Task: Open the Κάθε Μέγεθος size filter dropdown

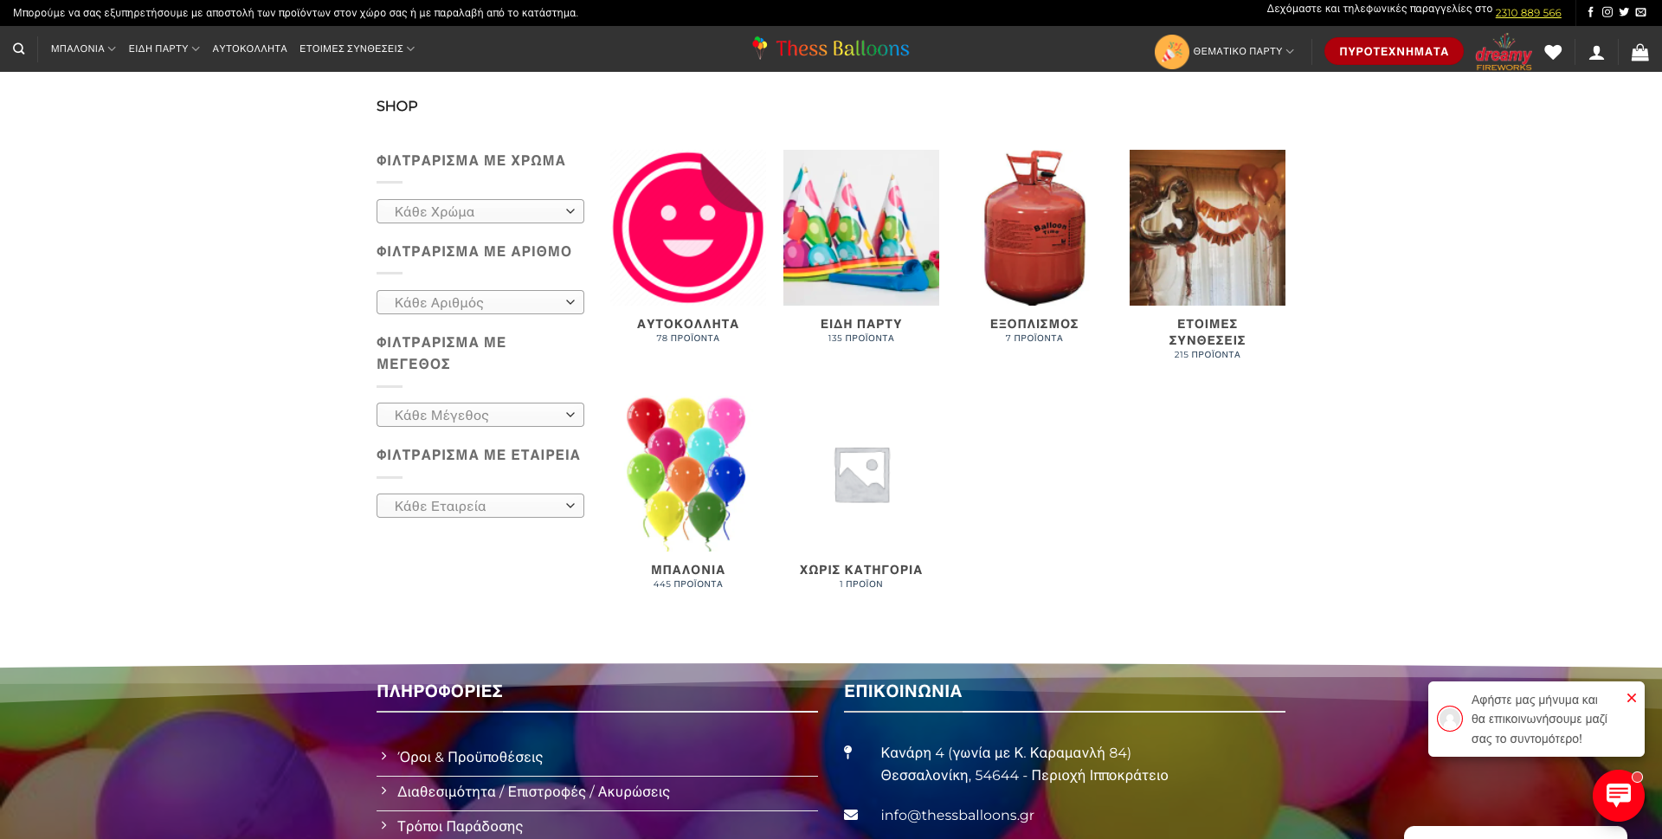Action: [480, 415]
